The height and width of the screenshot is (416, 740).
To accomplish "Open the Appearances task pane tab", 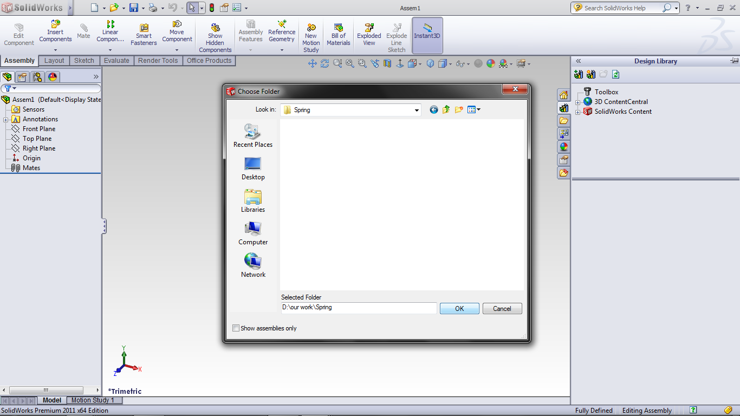I will 564,147.
